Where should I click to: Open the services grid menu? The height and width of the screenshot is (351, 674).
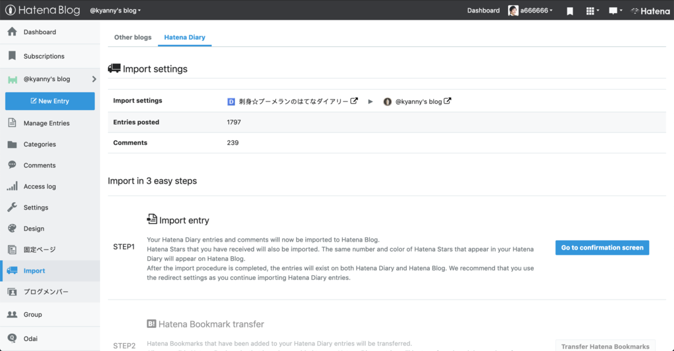click(592, 11)
